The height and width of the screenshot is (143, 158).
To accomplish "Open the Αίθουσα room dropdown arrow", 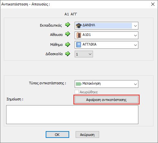I will [x=135, y=35].
